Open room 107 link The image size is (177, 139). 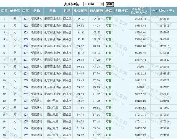pyautogui.click(x=25, y=135)
